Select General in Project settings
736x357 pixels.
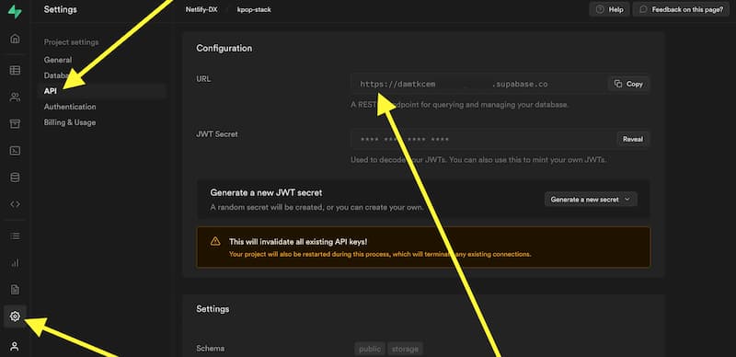pyautogui.click(x=58, y=60)
